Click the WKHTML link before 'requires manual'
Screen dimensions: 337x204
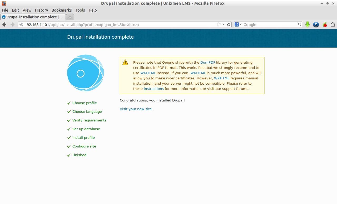(222, 78)
